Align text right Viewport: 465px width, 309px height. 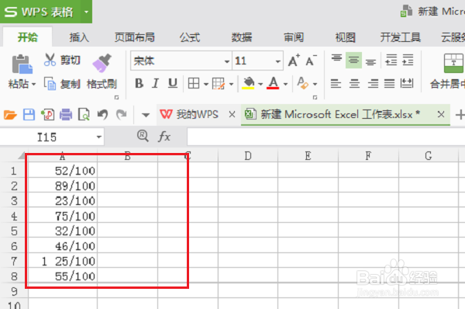373,84
